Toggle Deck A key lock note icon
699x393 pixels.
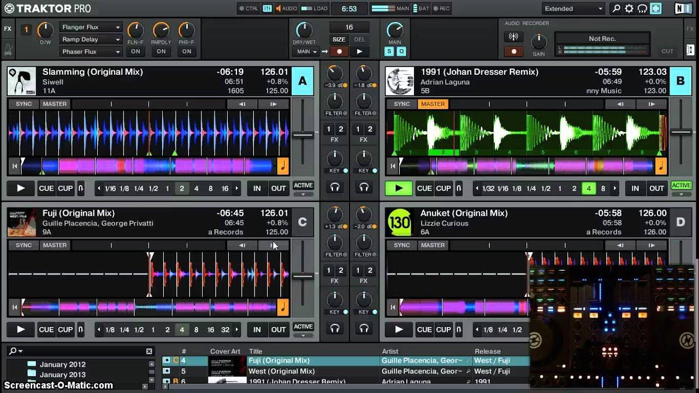(x=283, y=166)
